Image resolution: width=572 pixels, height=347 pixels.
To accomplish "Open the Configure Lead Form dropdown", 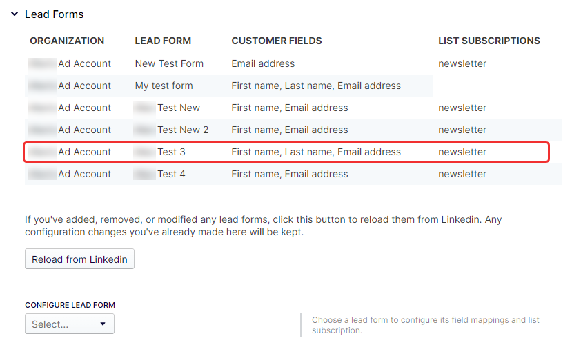I will (x=69, y=324).
